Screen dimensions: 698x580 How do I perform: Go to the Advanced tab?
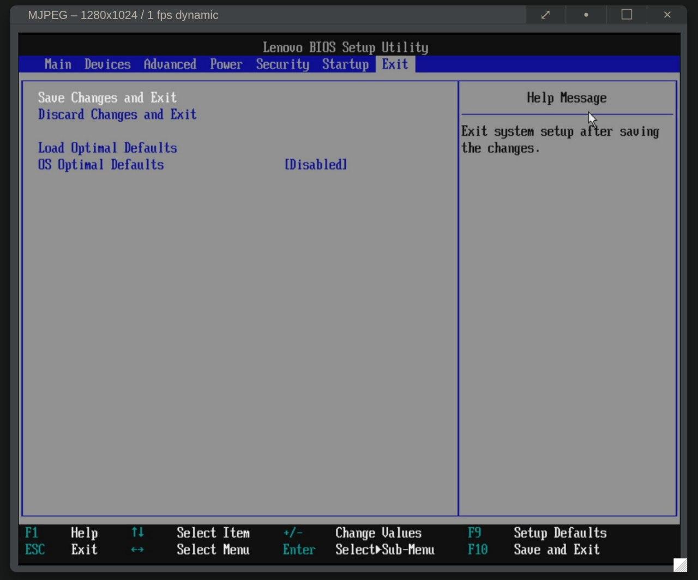coord(170,64)
